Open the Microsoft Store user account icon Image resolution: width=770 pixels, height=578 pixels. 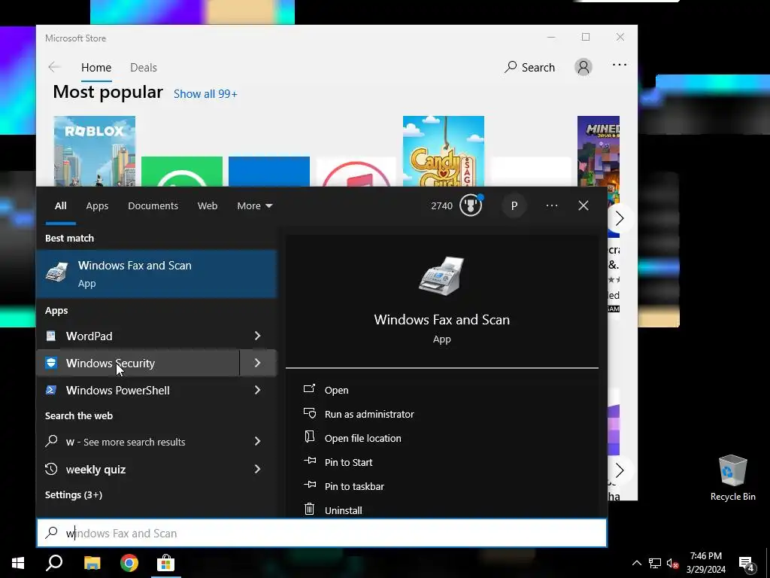coord(584,67)
